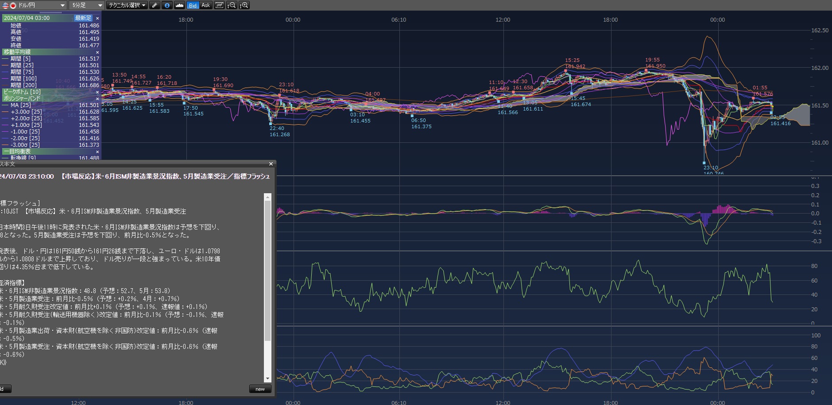Click the chart display settings icon
832x405 pixels.
point(219,5)
